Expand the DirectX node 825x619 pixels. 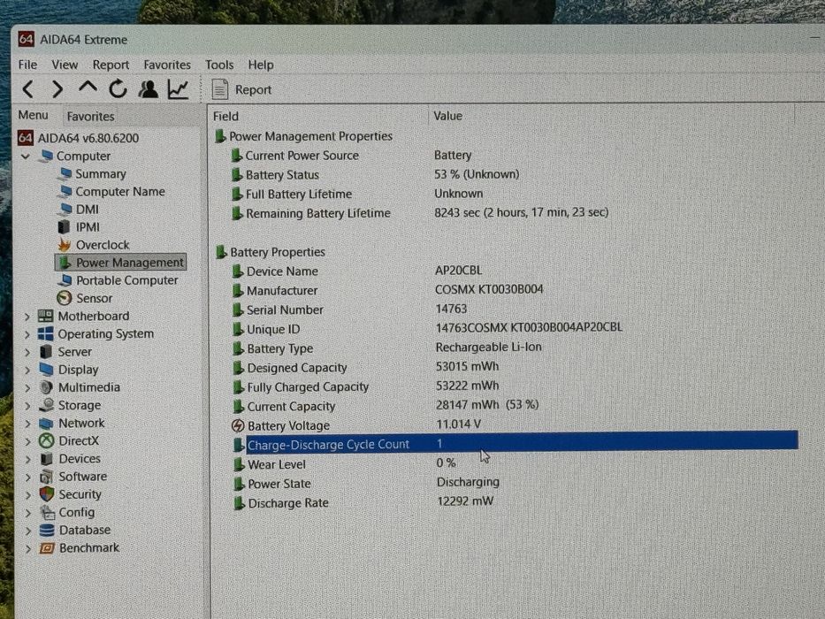[x=27, y=441]
